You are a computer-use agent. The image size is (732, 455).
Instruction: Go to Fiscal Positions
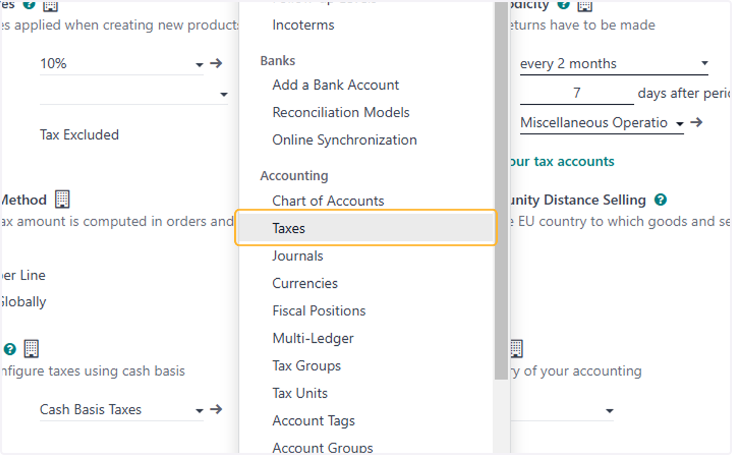pos(319,310)
